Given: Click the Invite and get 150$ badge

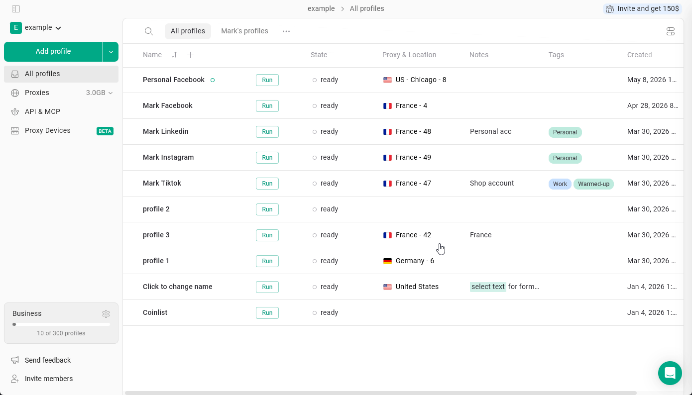Looking at the screenshot, I should 643,8.
